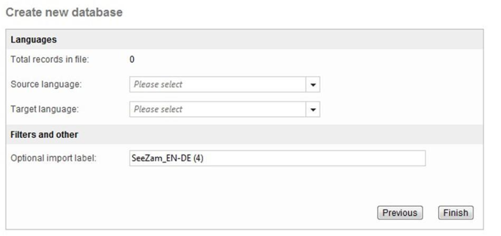Image resolution: width=501 pixels, height=236 pixels.
Task: Click the gray bar right of 'Filters and other'
Action: (278, 134)
